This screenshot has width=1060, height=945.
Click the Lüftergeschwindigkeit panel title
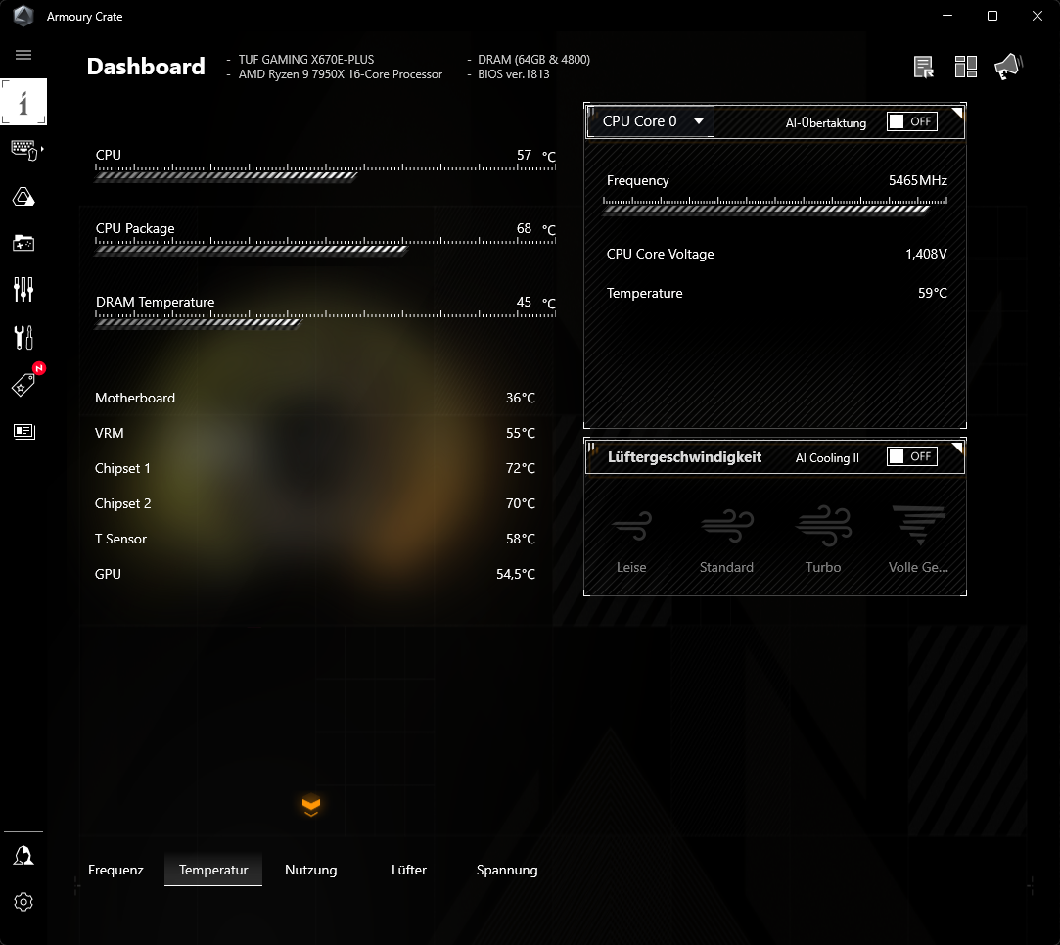click(x=684, y=457)
